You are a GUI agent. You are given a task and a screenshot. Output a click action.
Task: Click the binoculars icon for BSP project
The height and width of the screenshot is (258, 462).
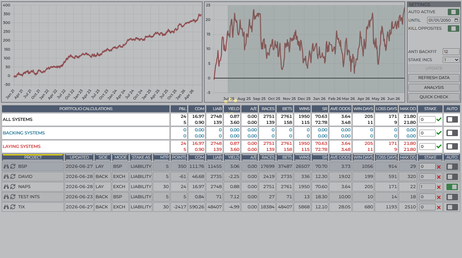point(6,166)
